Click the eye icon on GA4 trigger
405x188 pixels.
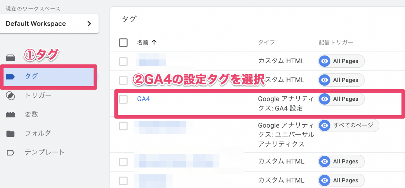[325, 99]
